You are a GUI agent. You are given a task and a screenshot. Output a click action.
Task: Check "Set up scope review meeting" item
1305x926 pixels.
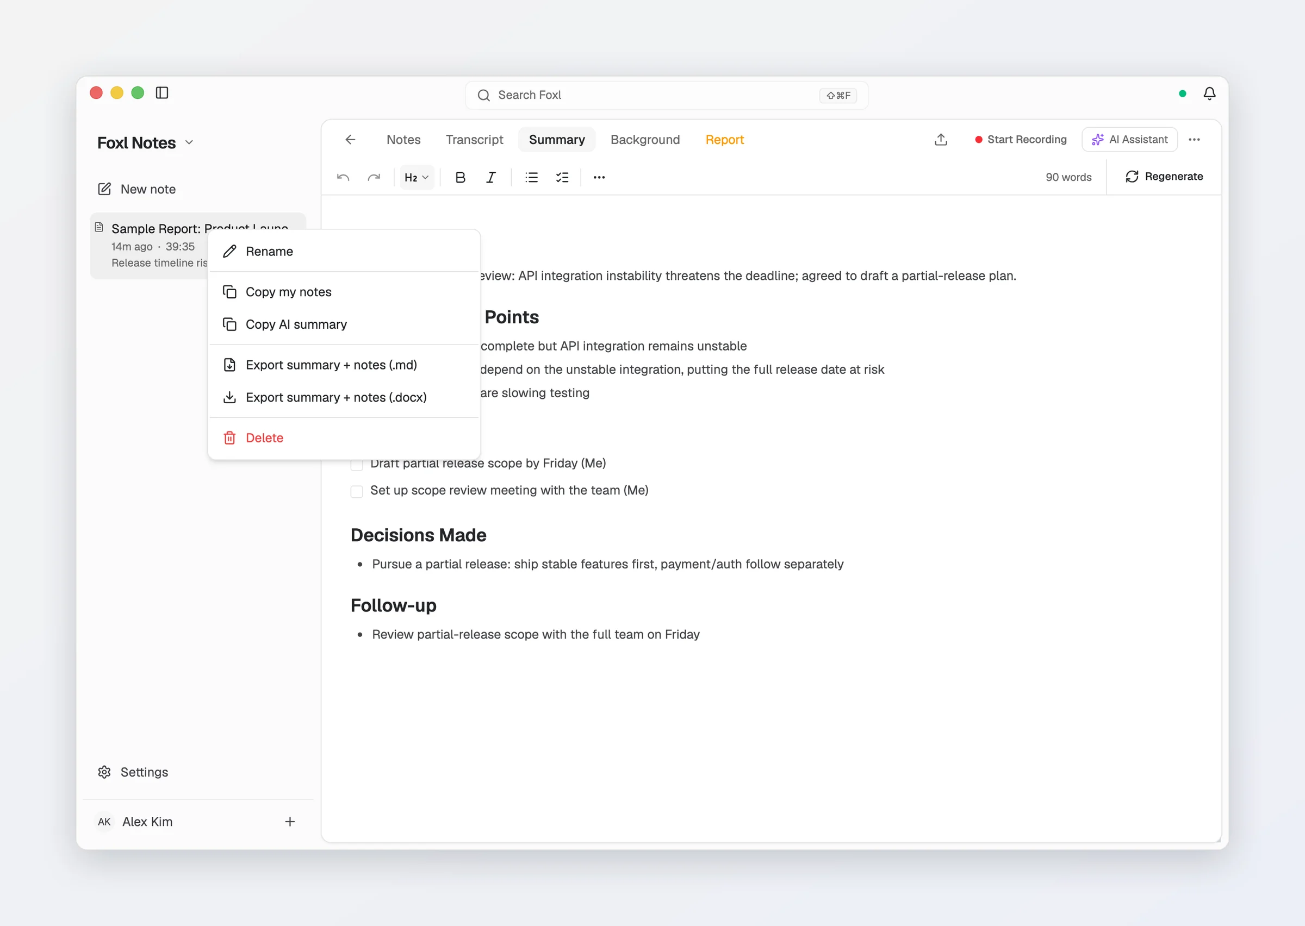click(357, 491)
